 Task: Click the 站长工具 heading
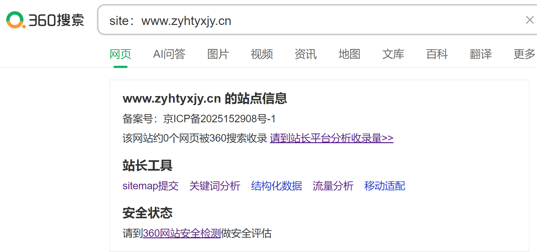tap(148, 165)
